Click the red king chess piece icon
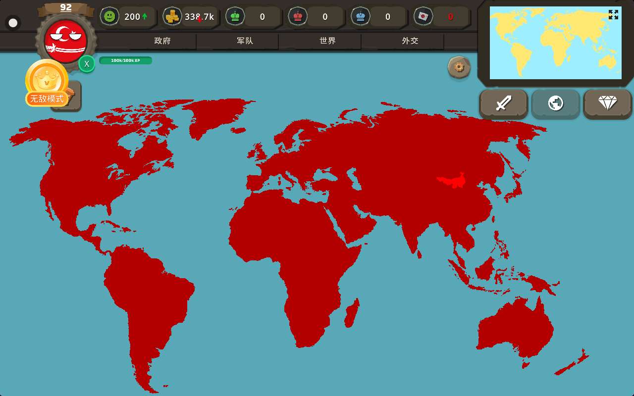 coord(298,16)
